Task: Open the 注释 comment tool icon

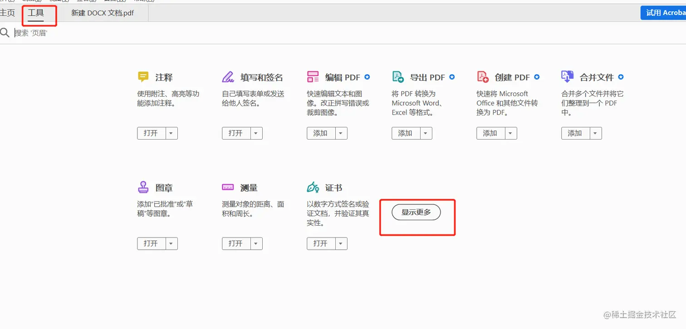Action: tap(143, 77)
